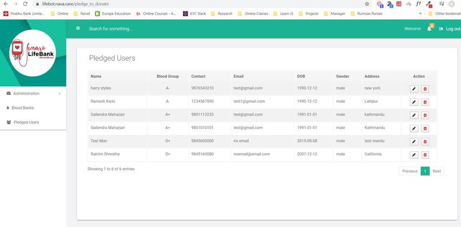The image size is (461, 227).
Task: Open the Manager bookmark folder
Action: point(335,14)
